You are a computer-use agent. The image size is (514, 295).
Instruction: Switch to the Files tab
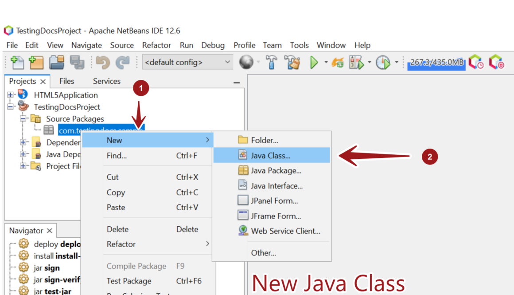[67, 81]
